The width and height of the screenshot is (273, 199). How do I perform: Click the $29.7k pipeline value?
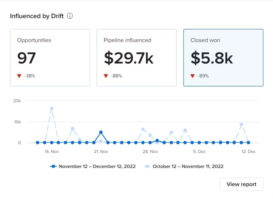pos(129,58)
